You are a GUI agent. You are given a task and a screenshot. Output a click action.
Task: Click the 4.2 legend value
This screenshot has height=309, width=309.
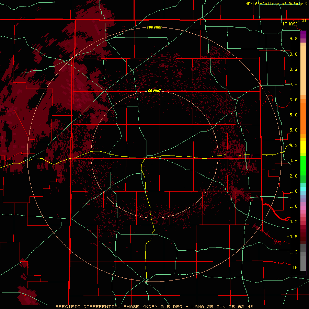pyautogui.click(x=294, y=146)
